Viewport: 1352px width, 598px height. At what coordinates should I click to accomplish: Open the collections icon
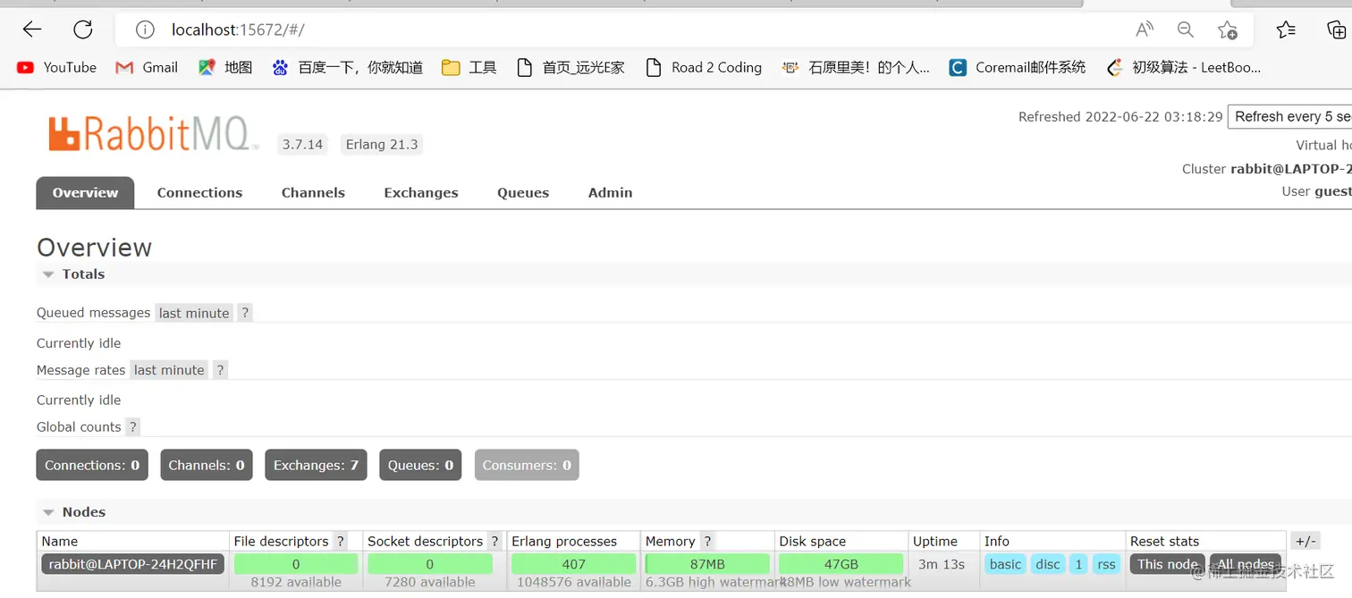(1337, 29)
